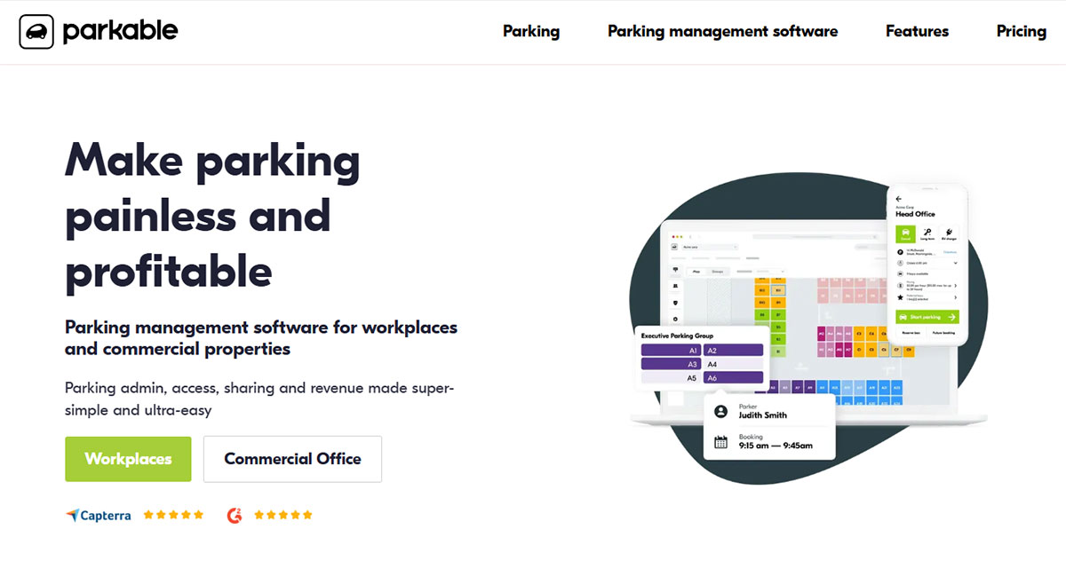Click the Parker profile icon beside Judith Smith

pos(721,412)
